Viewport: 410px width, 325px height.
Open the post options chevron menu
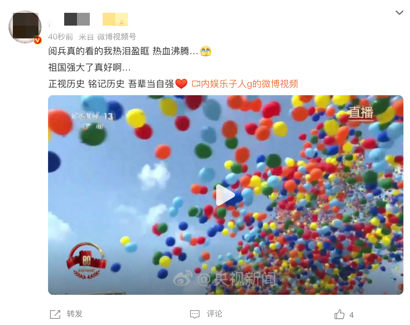399,13
